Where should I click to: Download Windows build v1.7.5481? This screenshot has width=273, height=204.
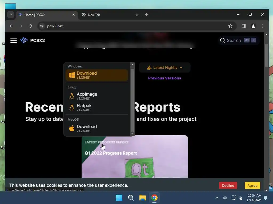point(97,75)
